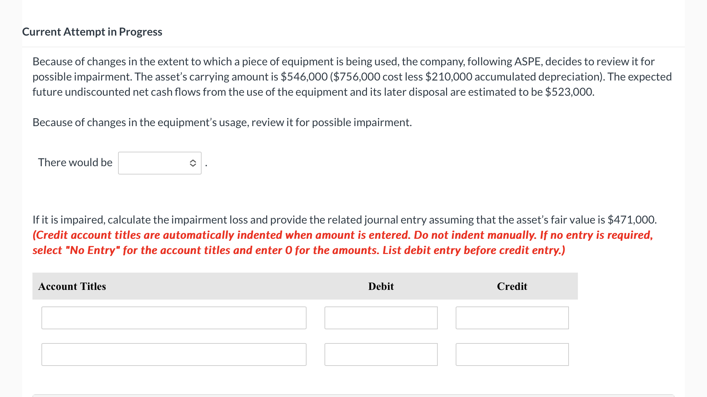The image size is (707, 397).
Task: Focus the first row Credit field
Action: [512, 318]
